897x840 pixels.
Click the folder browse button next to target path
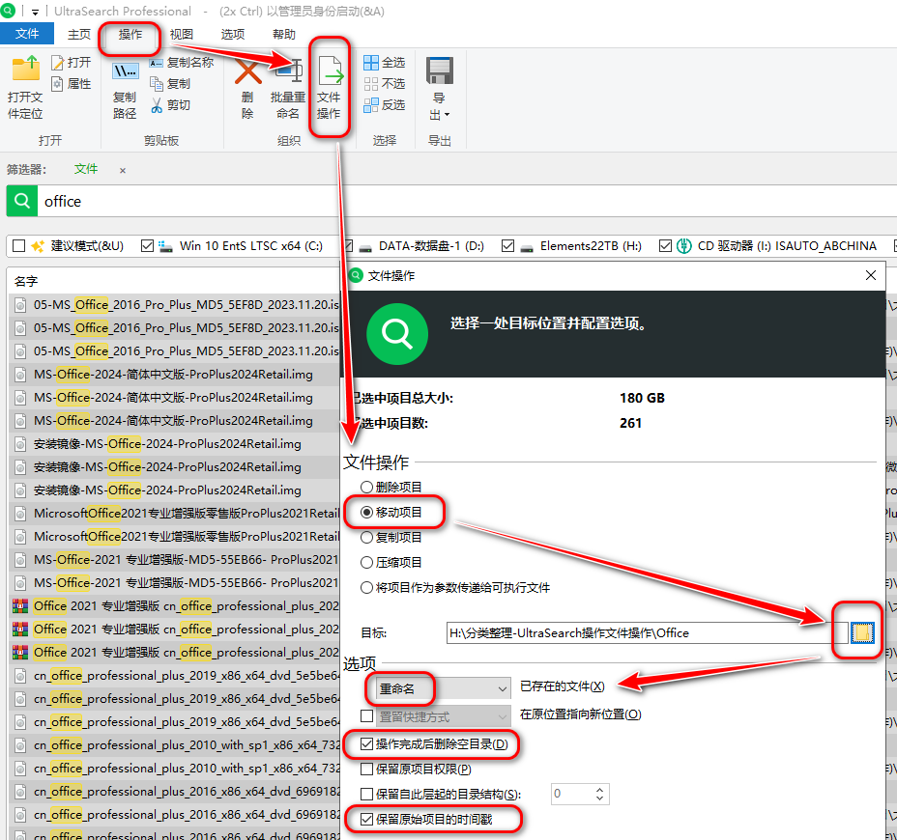(862, 632)
